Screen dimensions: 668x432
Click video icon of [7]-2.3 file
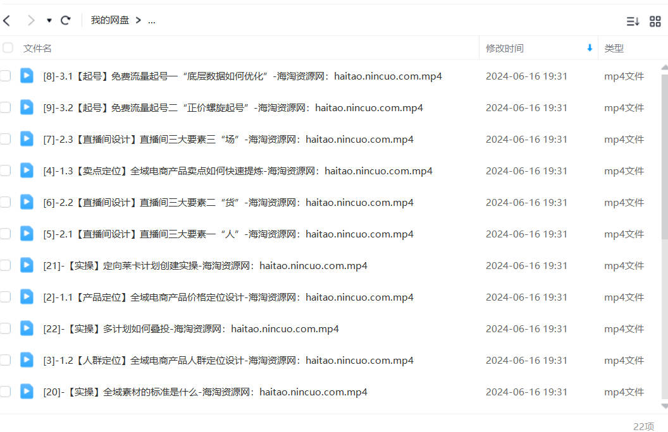[x=27, y=138]
